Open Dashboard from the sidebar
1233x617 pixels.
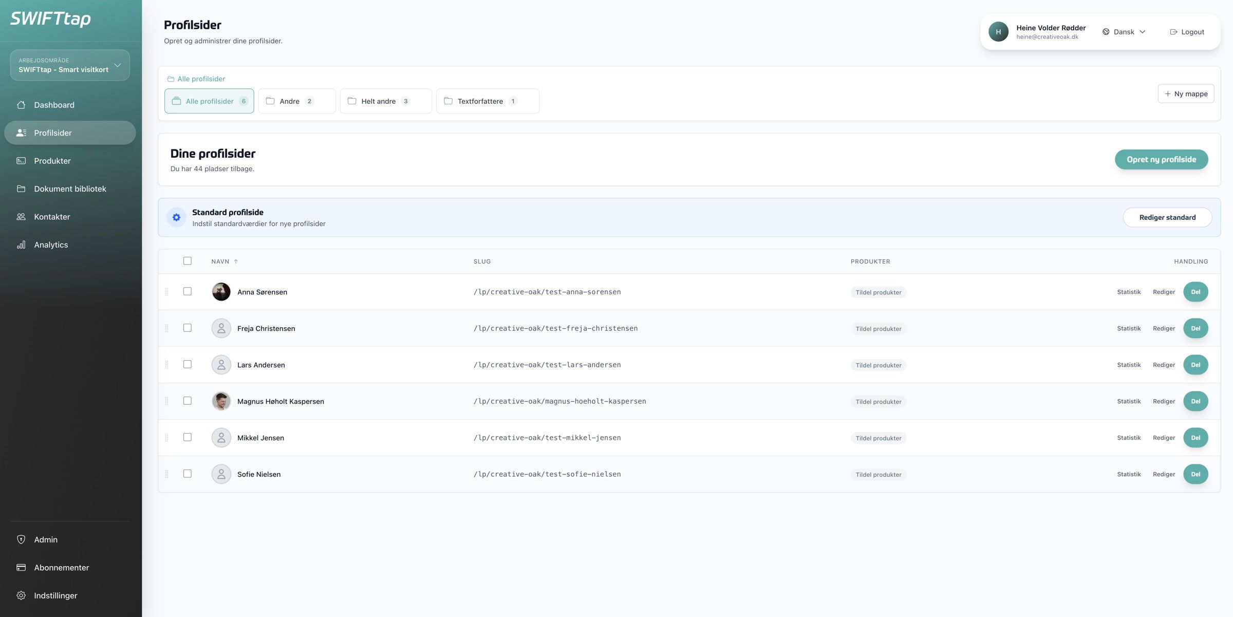click(x=70, y=105)
